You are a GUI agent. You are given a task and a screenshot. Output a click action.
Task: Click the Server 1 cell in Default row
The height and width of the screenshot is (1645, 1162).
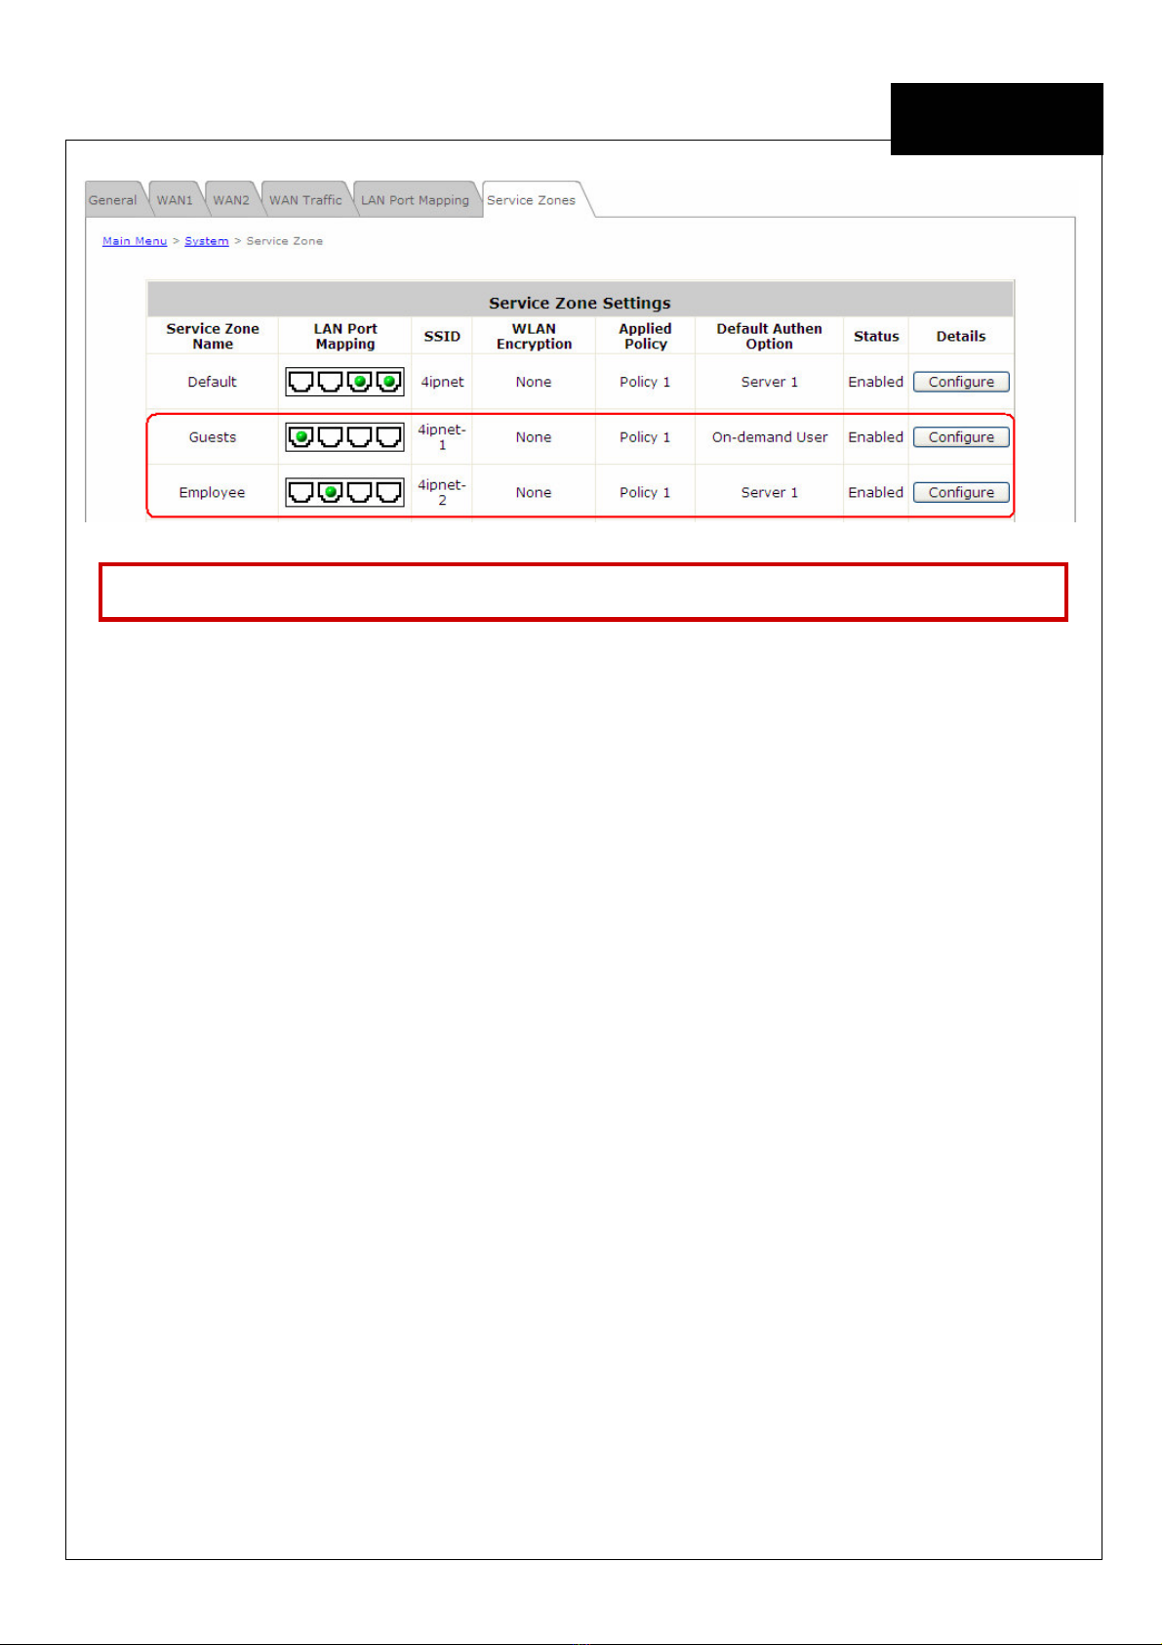coord(770,382)
